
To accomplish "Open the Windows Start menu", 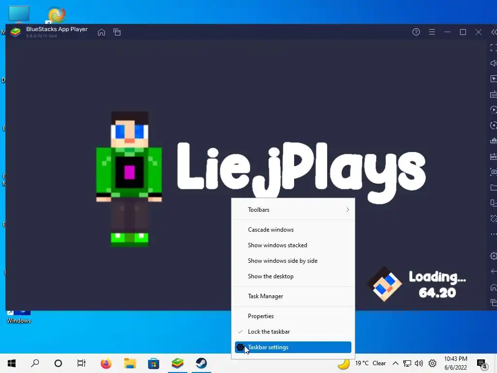I will tap(12, 363).
